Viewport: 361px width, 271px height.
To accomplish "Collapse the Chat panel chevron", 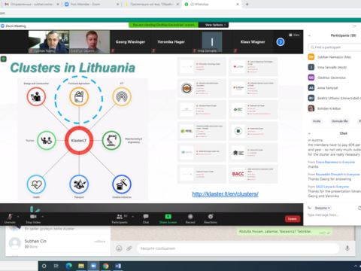I will (x=309, y=133).
